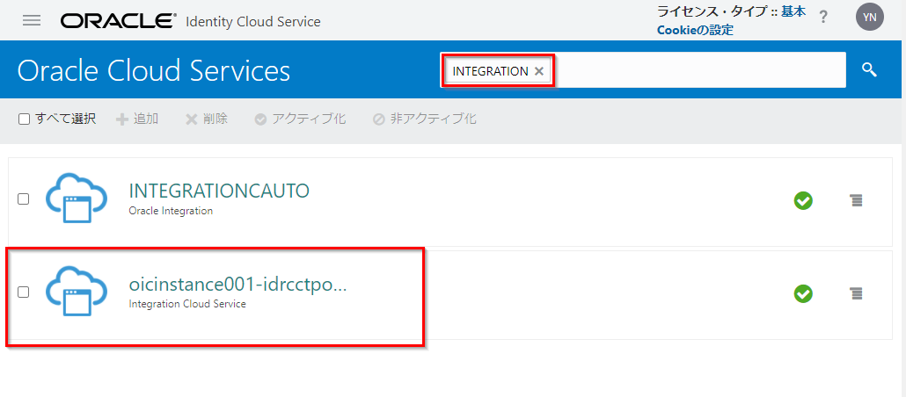Open action menu for oicinstance001 row
Viewport: 906px width, 397px height.
tap(856, 293)
